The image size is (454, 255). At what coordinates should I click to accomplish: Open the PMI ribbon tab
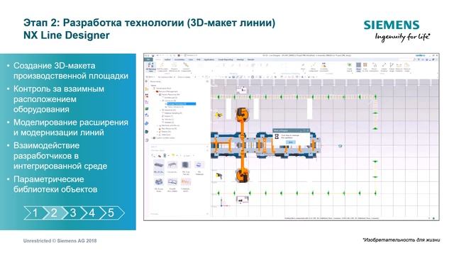tap(199, 59)
